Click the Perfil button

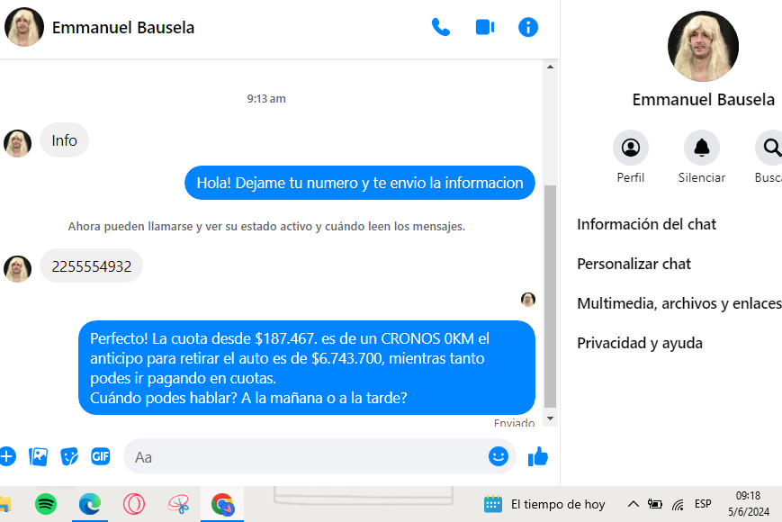[630, 148]
